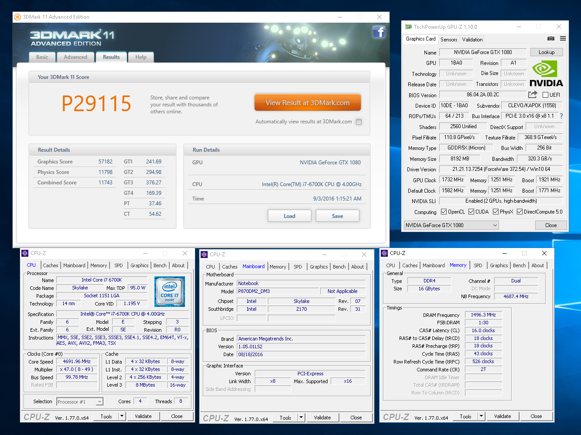Screen dimensions: 581x435
Task: Open Bench tab in CPU-Z CPU window
Action: (x=160, y=265)
